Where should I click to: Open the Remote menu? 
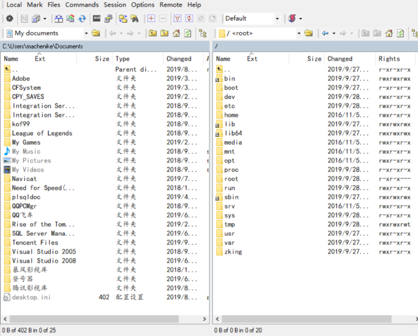(171, 5)
